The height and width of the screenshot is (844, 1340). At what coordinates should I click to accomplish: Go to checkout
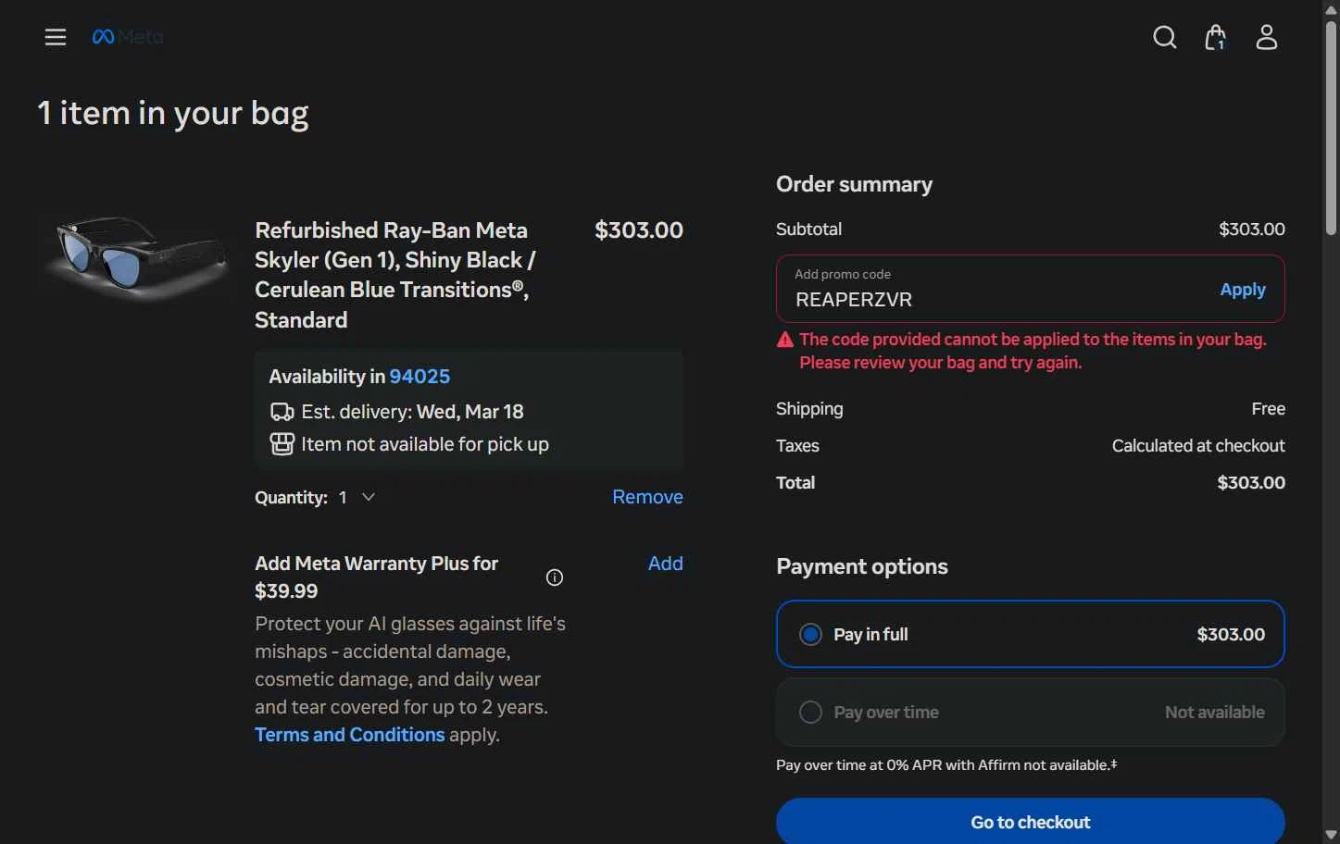point(1030,822)
